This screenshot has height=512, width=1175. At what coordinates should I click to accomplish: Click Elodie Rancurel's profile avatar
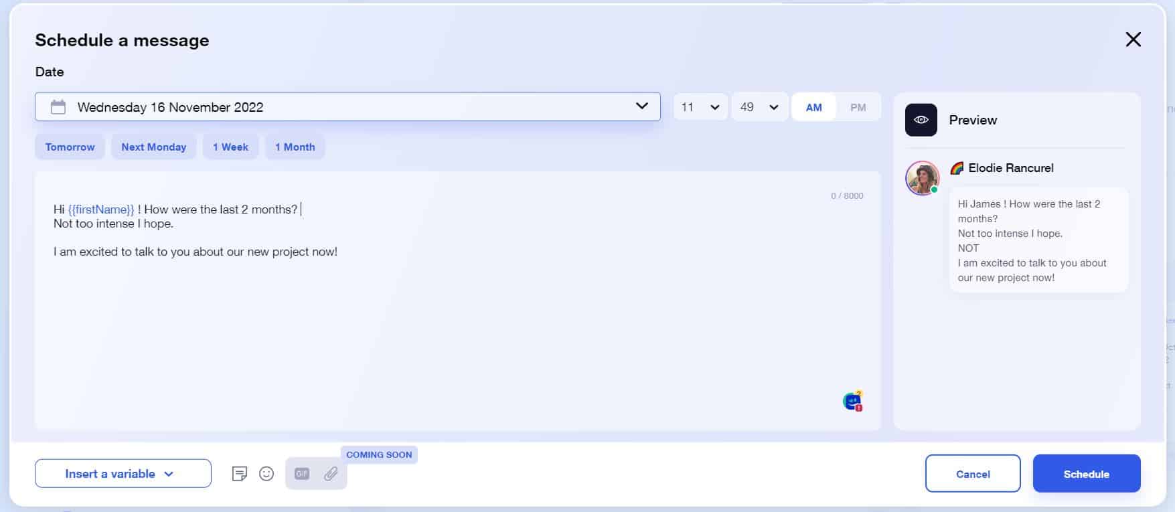point(922,178)
